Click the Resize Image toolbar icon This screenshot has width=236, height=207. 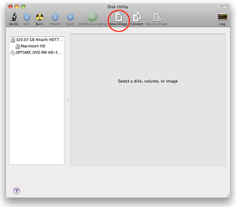157,17
